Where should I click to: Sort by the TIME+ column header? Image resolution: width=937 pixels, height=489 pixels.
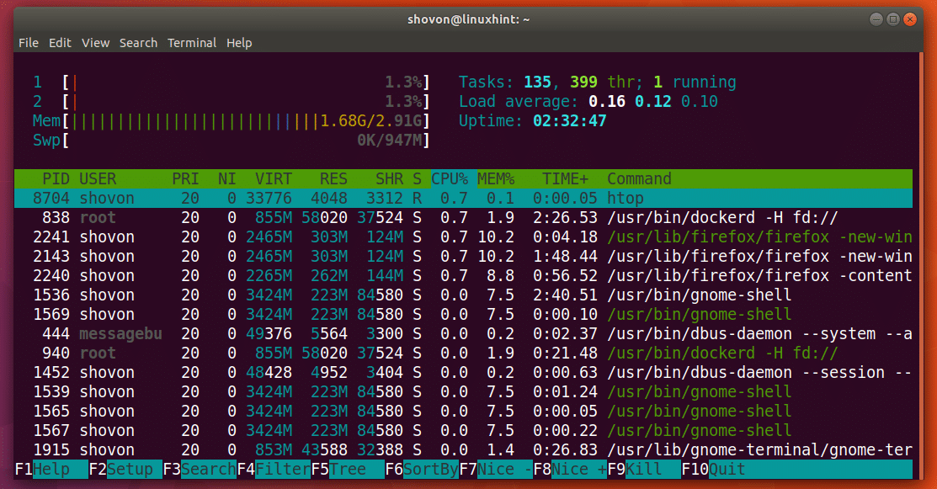[x=565, y=178]
